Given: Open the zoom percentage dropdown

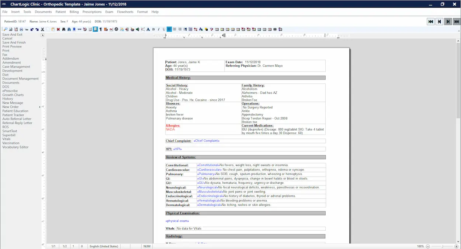Looking at the screenshot, I should pos(420,246).
